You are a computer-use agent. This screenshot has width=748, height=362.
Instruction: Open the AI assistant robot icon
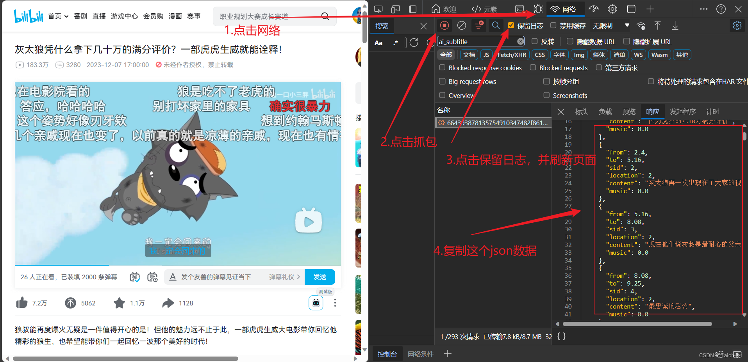click(x=316, y=303)
